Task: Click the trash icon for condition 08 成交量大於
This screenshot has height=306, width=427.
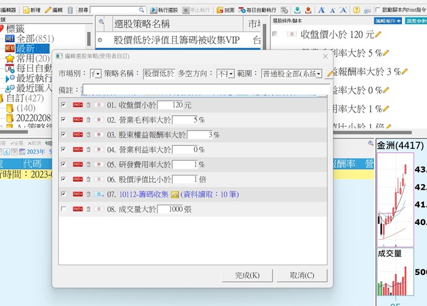Action: 88,210
